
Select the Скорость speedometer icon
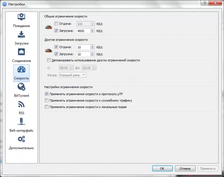point(22,70)
